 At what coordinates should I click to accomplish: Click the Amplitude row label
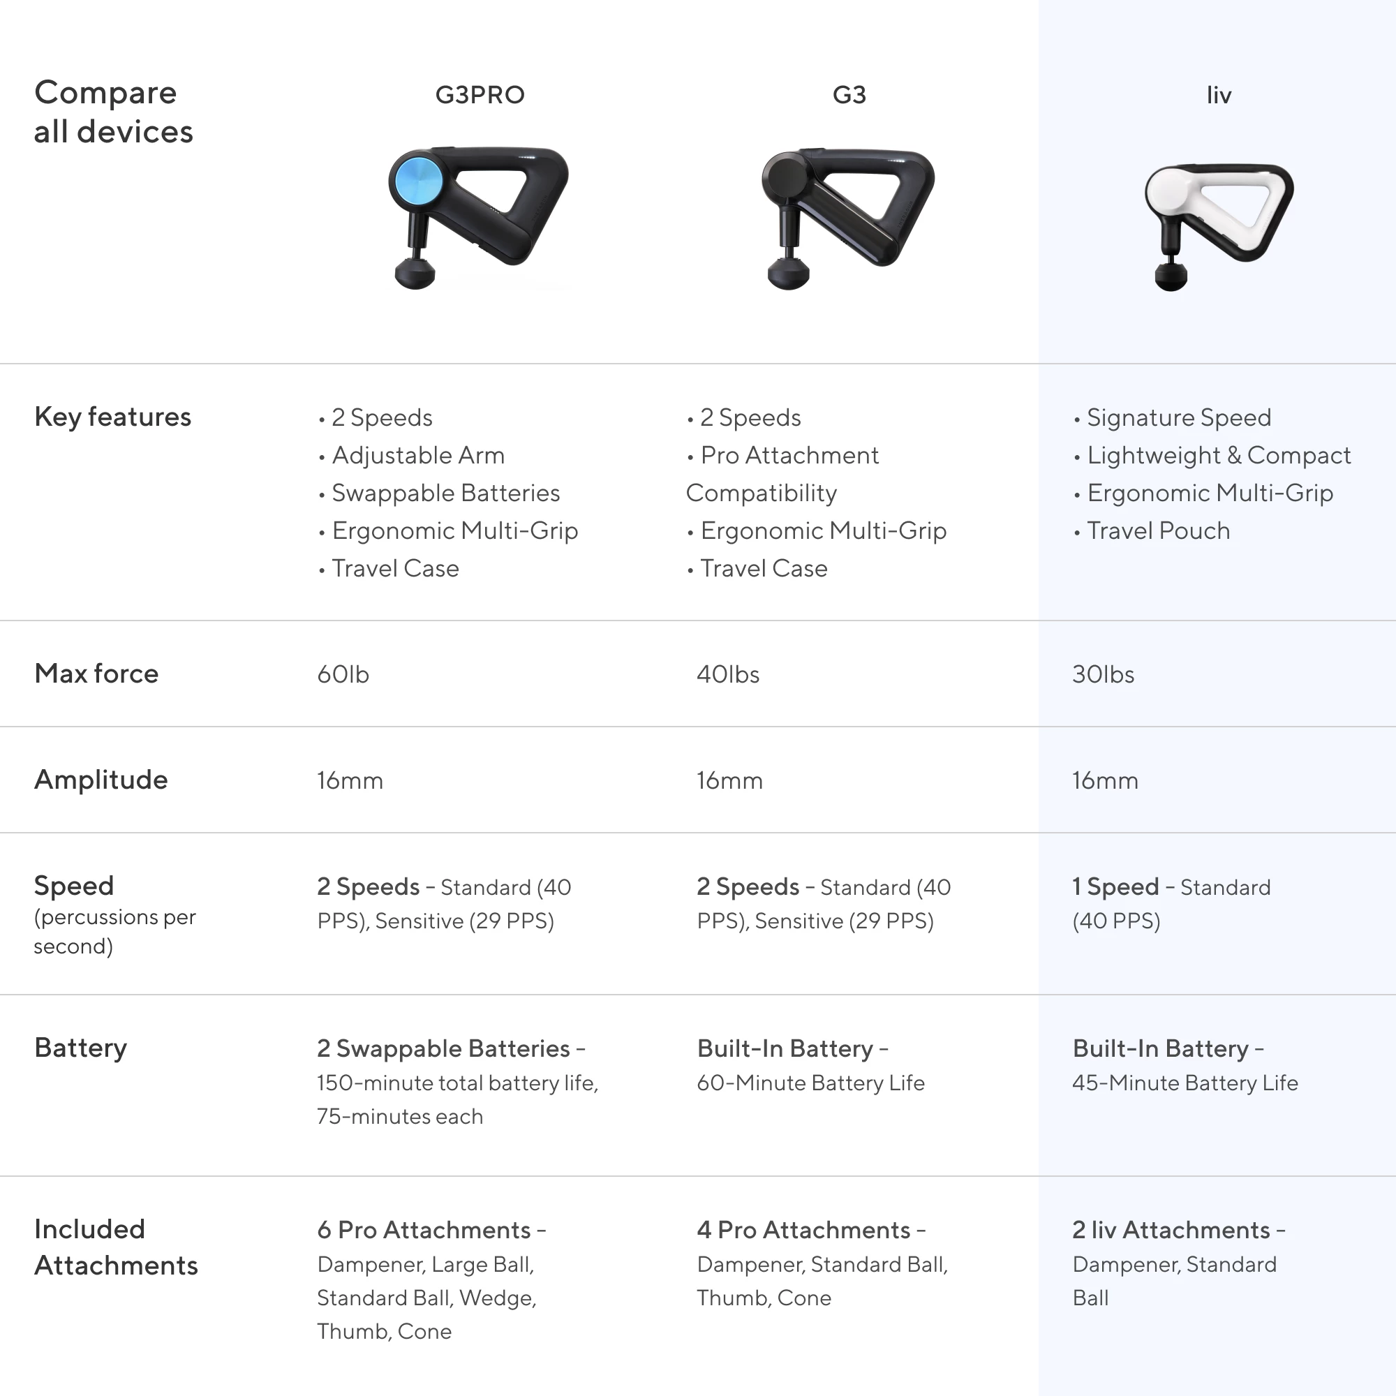[101, 780]
